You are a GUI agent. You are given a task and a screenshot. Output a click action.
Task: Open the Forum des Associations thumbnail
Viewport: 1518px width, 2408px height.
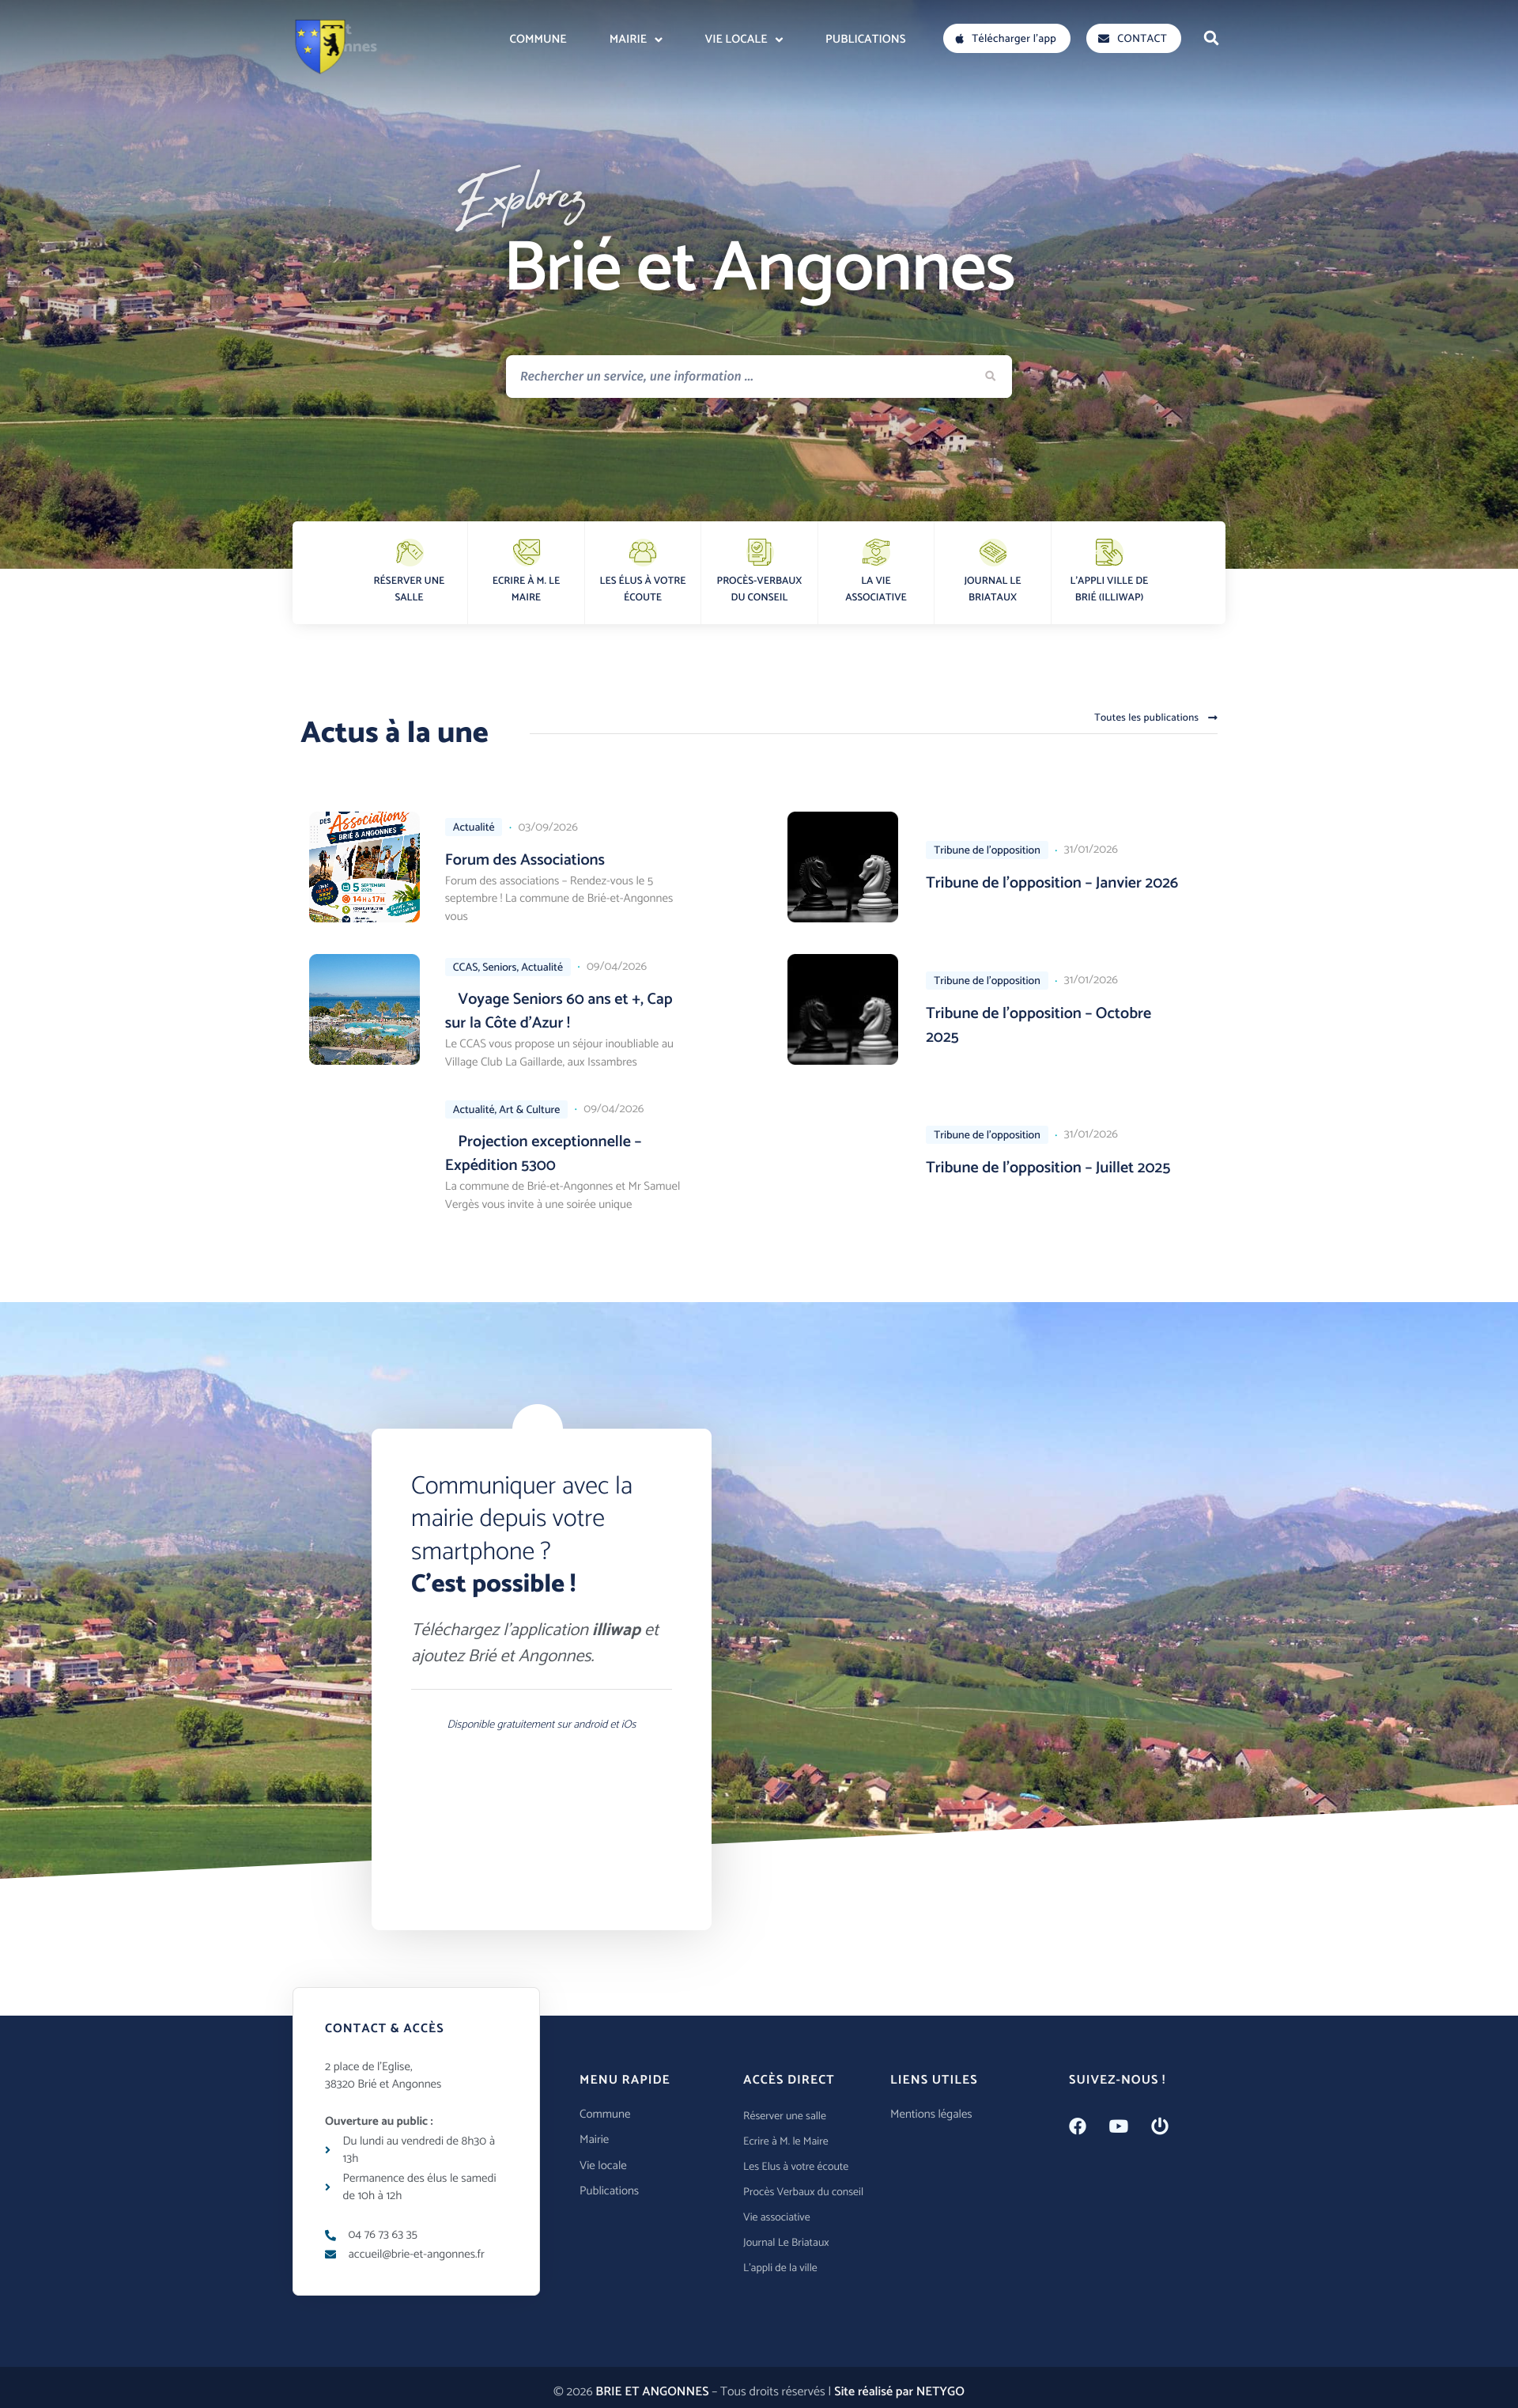[x=364, y=867]
